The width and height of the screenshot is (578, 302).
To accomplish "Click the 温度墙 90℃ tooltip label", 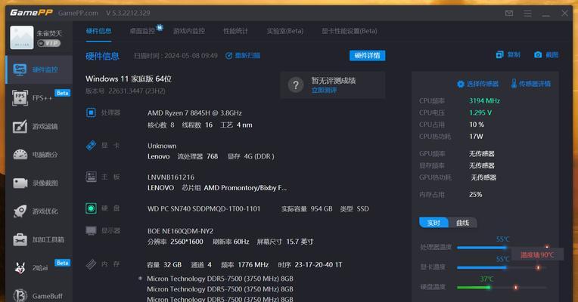I will 537,254.
